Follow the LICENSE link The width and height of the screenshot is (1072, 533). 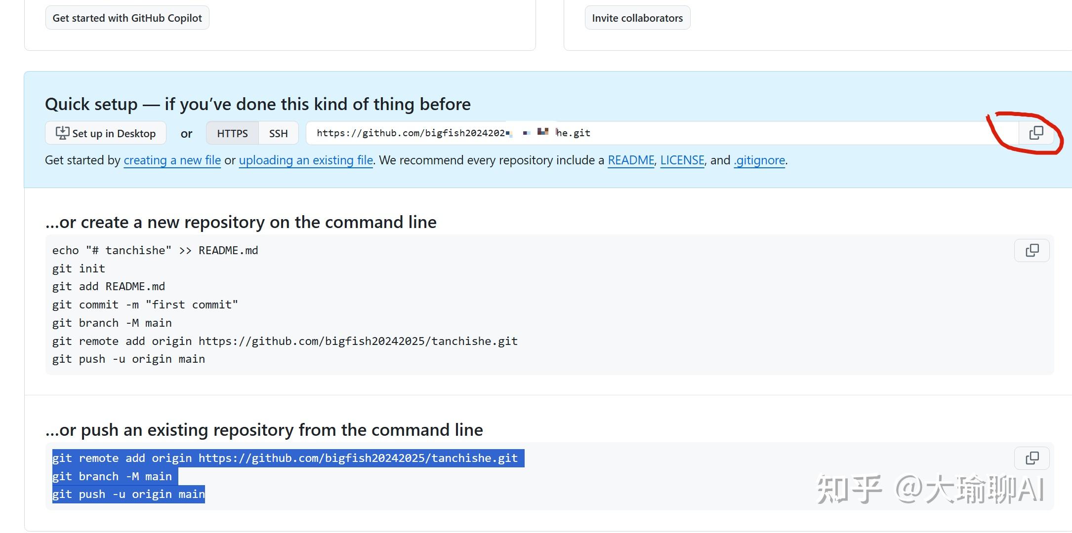[682, 160]
